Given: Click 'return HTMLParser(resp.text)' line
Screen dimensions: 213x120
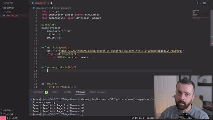Looking at the screenshot, I should (x=68, y=57).
